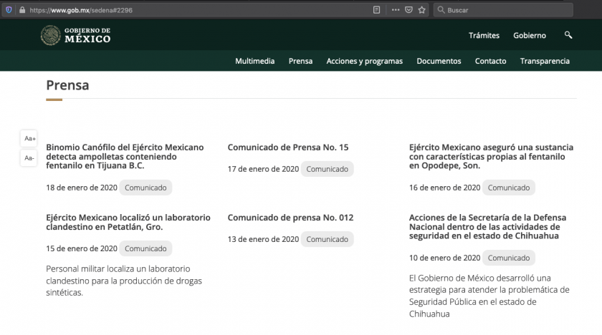
Task: Open the Binomio Canófilo fentanilo Tijuana article
Action: (125, 156)
